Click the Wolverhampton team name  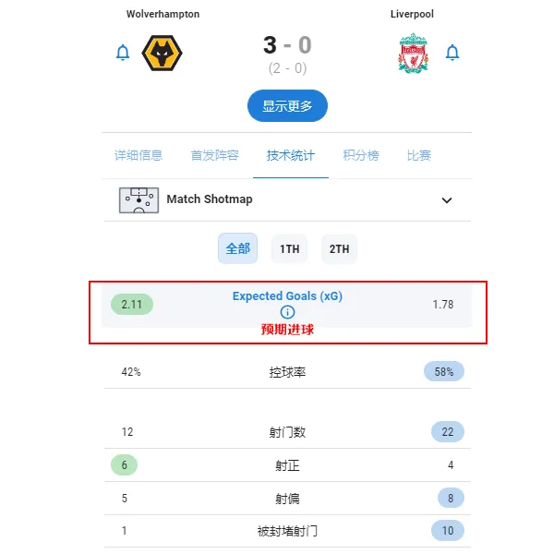(163, 14)
